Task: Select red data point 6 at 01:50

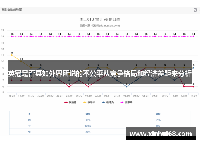Action: (88, 86)
